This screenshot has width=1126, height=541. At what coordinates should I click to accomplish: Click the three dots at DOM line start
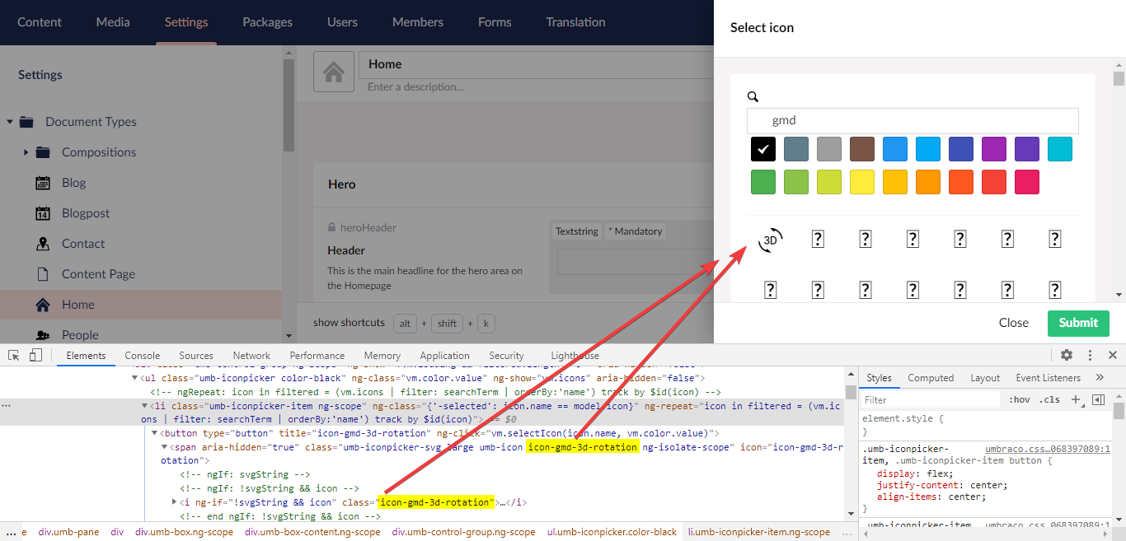coord(6,406)
